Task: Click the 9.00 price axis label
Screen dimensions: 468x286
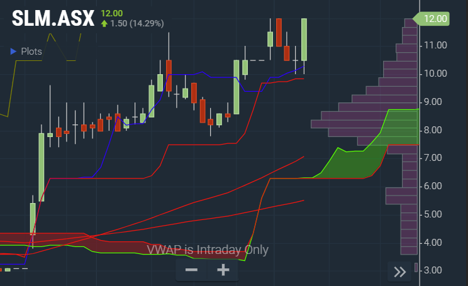Action: click(x=433, y=102)
